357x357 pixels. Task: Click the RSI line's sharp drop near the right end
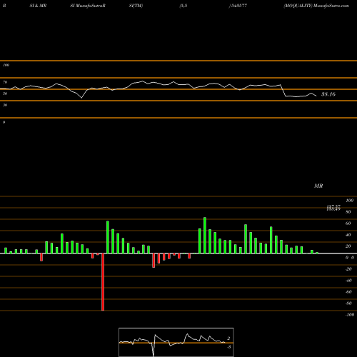[x=283, y=91]
